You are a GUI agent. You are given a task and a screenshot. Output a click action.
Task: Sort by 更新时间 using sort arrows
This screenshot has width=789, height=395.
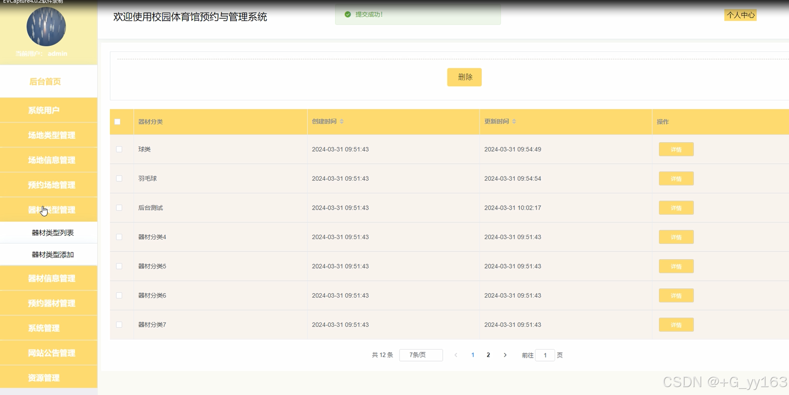514,122
